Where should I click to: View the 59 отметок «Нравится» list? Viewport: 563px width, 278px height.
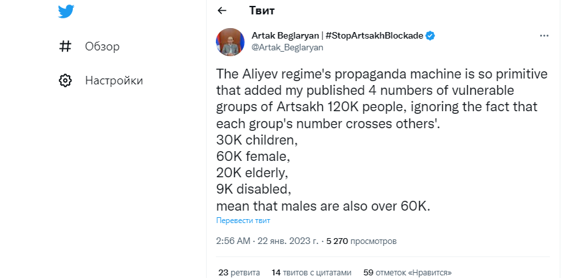point(407,272)
